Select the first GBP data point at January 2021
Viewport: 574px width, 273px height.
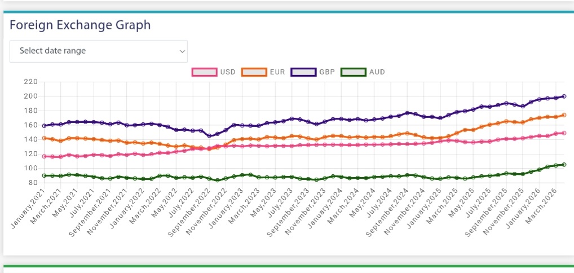44,126
